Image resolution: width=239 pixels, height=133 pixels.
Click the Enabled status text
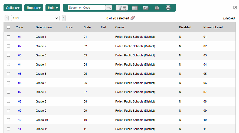[x=229, y=18]
